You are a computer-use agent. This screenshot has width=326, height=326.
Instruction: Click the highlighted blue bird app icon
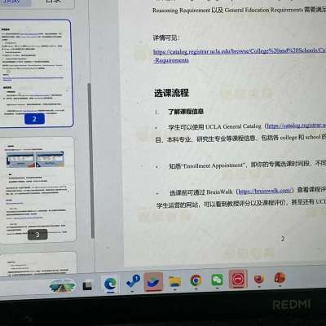click(153, 282)
